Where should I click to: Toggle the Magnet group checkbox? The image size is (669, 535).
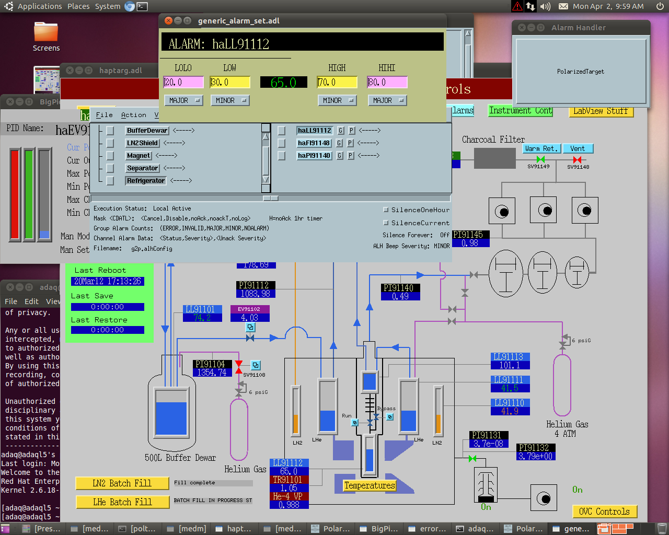point(110,156)
